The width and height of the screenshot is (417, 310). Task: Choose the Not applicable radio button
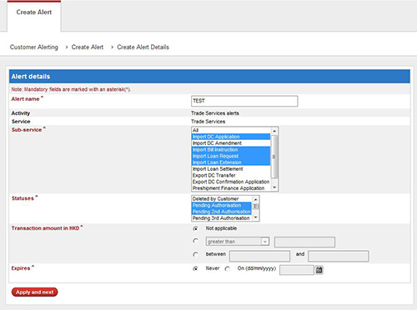point(195,228)
